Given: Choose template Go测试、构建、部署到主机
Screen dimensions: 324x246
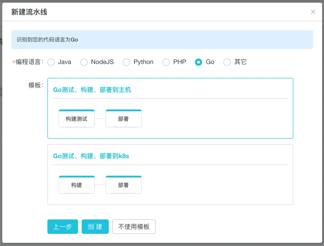Looking at the screenshot, I should click(170, 108).
